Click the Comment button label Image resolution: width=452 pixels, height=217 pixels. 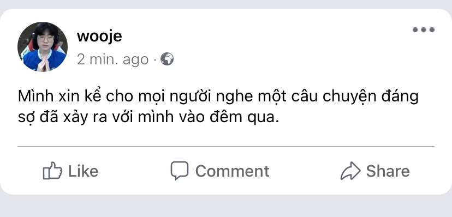pyautogui.click(x=233, y=171)
